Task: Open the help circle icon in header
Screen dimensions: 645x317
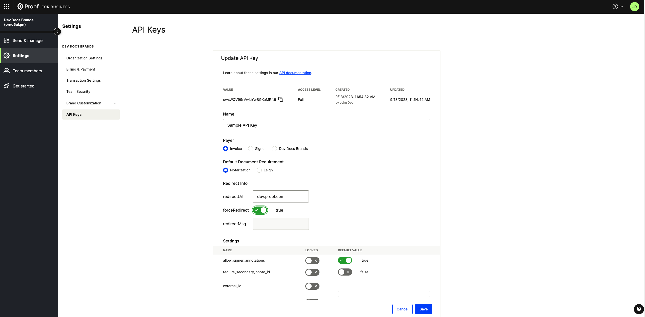Action: (x=615, y=7)
